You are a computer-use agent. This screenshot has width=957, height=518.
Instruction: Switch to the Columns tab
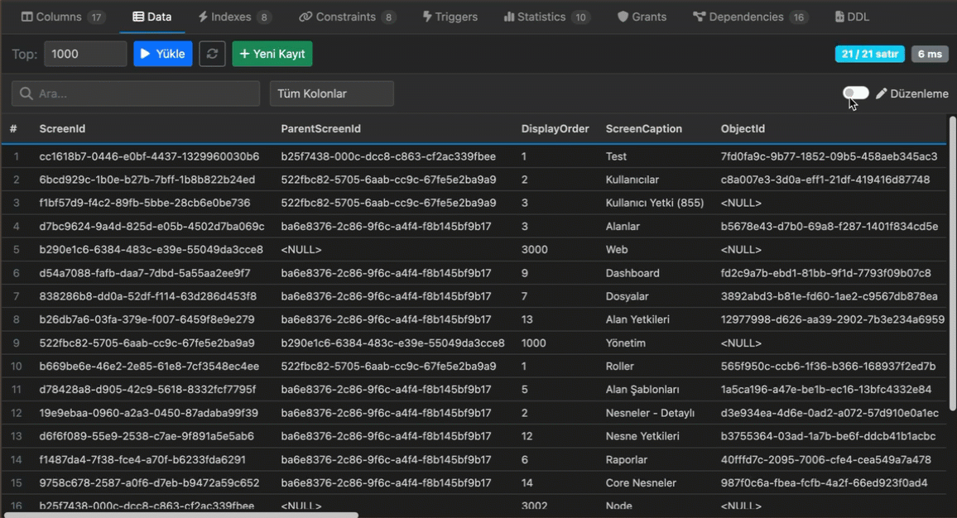tap(63, 17)
